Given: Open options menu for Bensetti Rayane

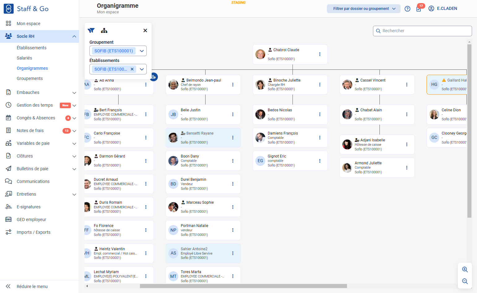Looking at the screenshot, I should click(x=233, y=138).
